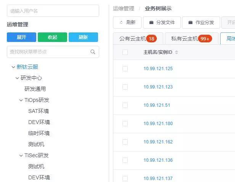Open host link 10.99.121.180
The height and width of the screenshot is (182, 235).
[x=158, y=124]
